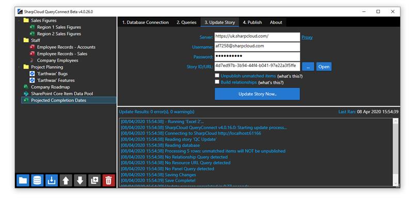The height and width of the screenshot is (198, 413).
Task: Click into the Server URL field
Action: tap(257, 37)
